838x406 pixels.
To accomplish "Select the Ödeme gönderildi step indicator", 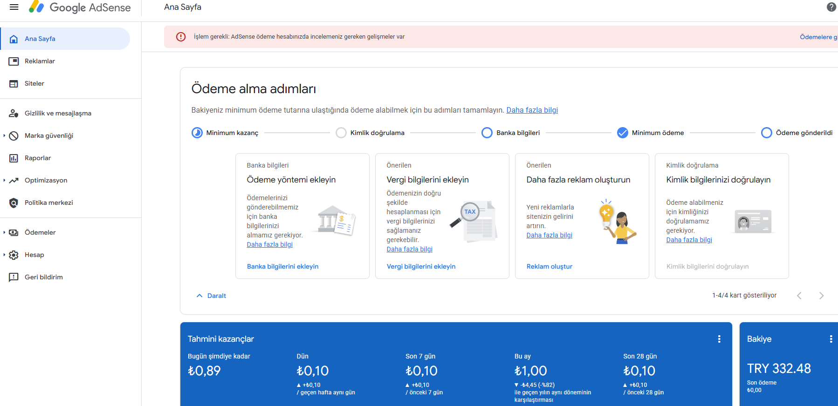I will click(x=767, y=133).
